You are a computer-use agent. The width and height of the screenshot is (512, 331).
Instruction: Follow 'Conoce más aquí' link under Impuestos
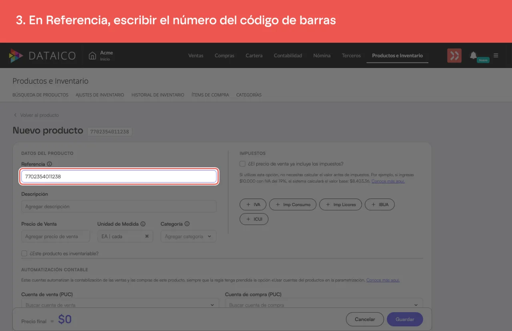(388, 181)
